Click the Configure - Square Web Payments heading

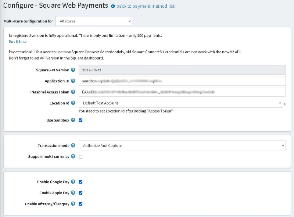[56, 6]
